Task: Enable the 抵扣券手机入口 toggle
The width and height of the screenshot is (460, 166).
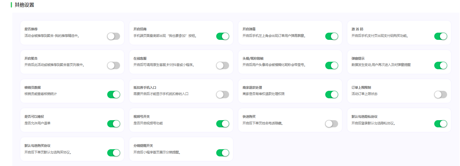Action: click(x=223, y=95)
